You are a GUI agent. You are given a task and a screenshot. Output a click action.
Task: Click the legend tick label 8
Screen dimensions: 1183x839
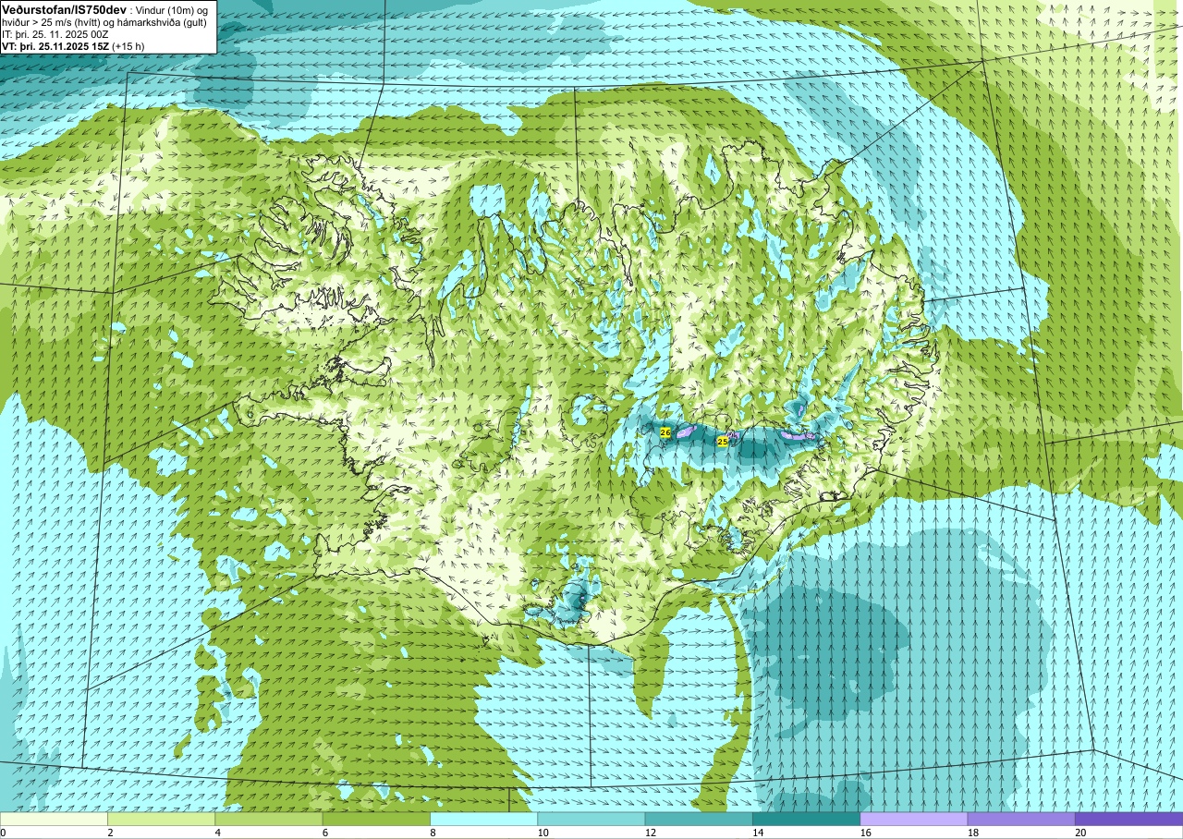433,833
